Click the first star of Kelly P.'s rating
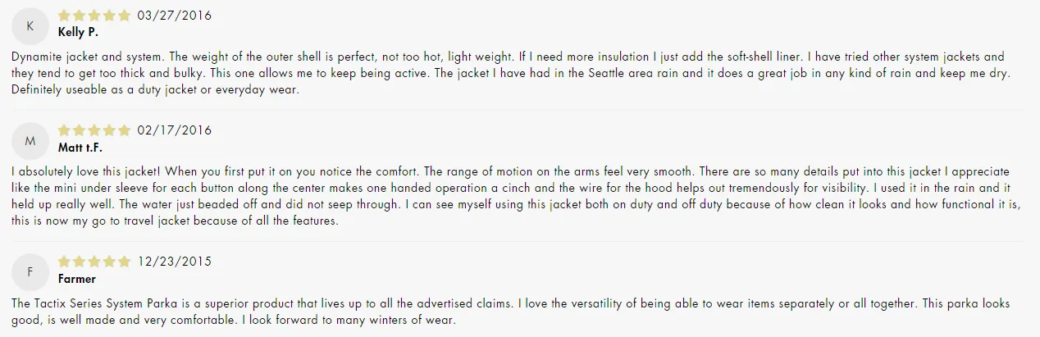Image resolution: width=1040 pixels, height=337 pixels. (x=65, y=15)
